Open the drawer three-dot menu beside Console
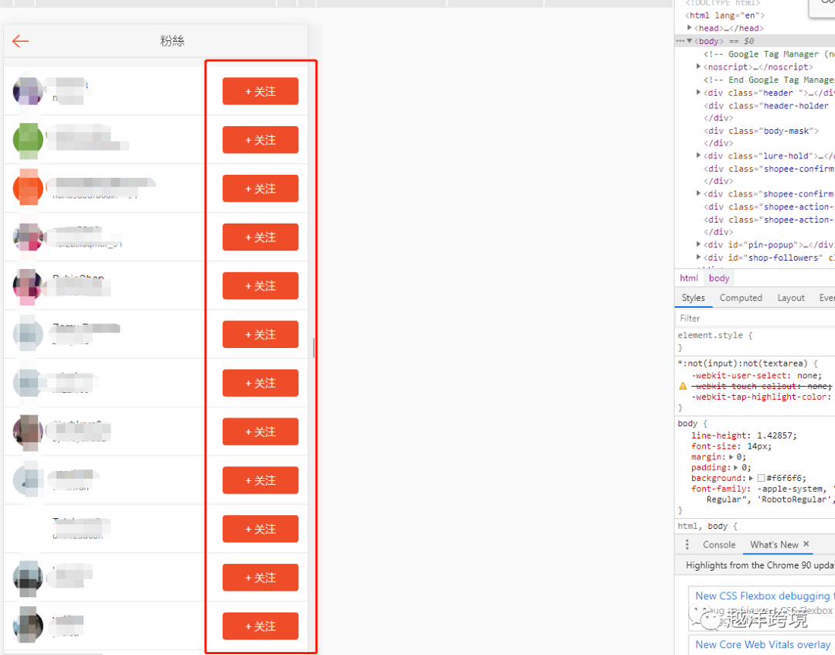 (687, 544)
